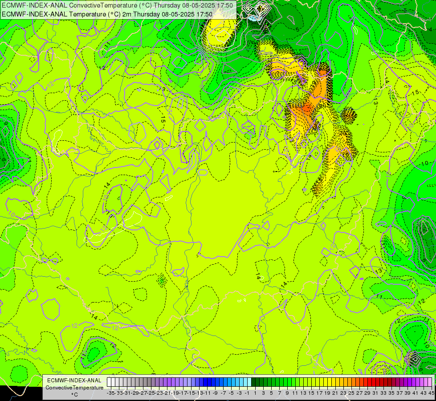The width and height of the screenshot is (436, 401).
Task: Click the legend scale value '-5'
Action: (x=231, y=393)
